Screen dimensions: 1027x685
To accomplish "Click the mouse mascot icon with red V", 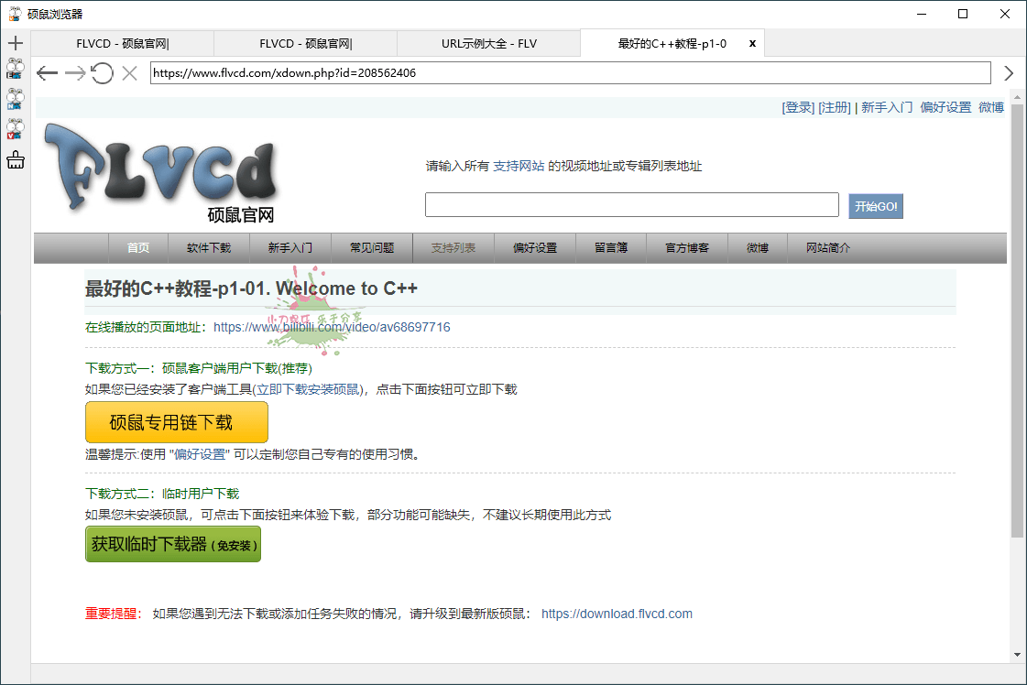I will pos(15,129).
